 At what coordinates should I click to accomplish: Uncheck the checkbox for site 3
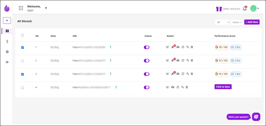point(22,74)
